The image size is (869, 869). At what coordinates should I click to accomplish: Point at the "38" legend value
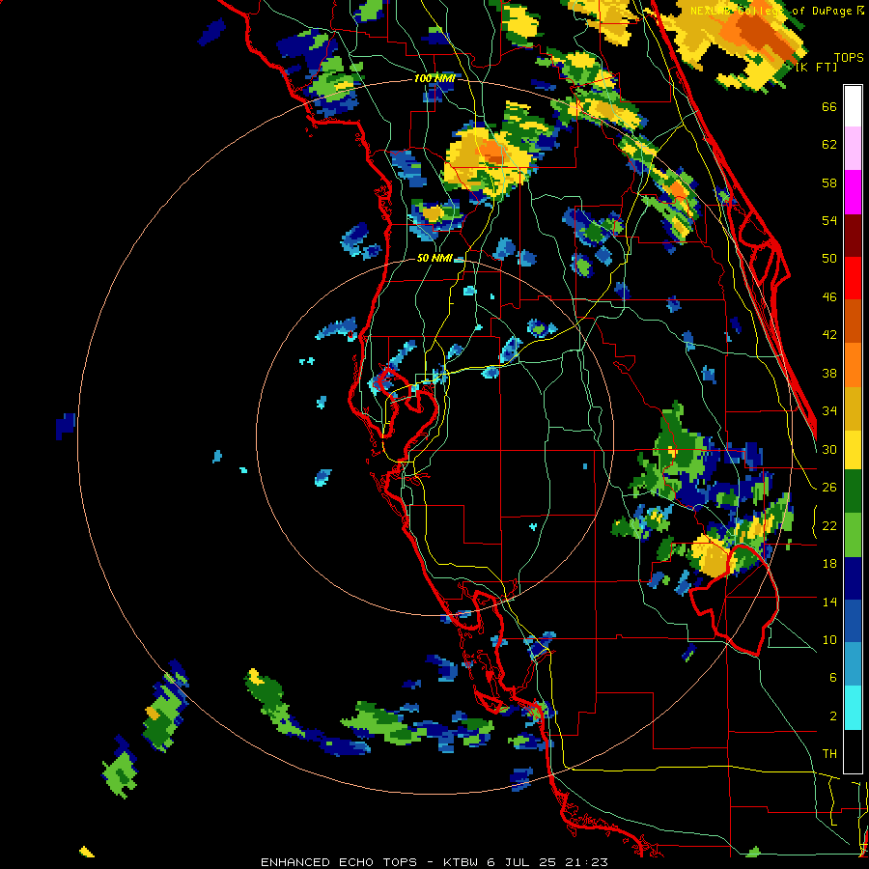tap(829, 374)
